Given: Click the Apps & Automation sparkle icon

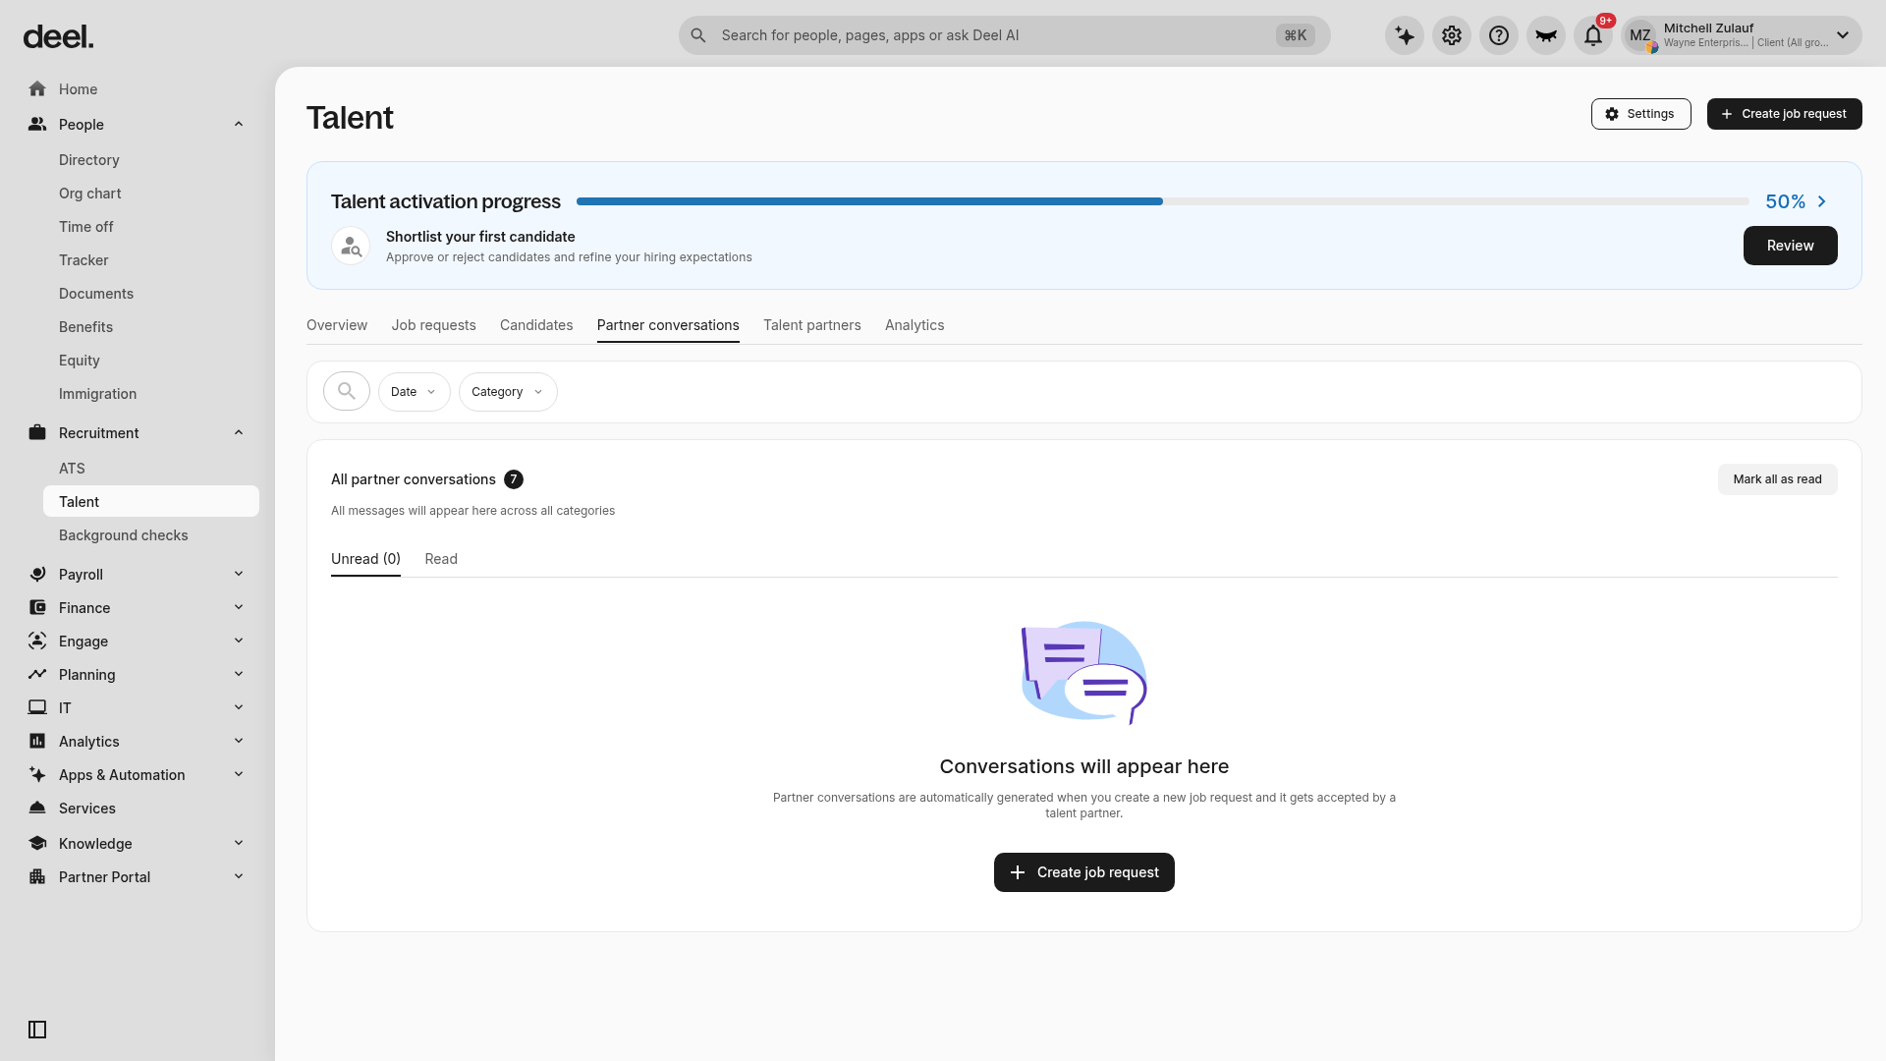Looking at the screenshot, I should 37,775.
